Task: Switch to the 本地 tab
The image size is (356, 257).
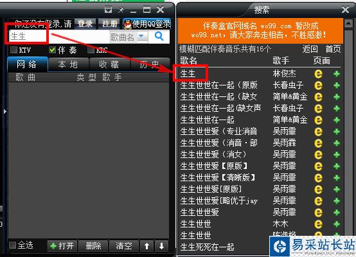Action: point(68,64)
